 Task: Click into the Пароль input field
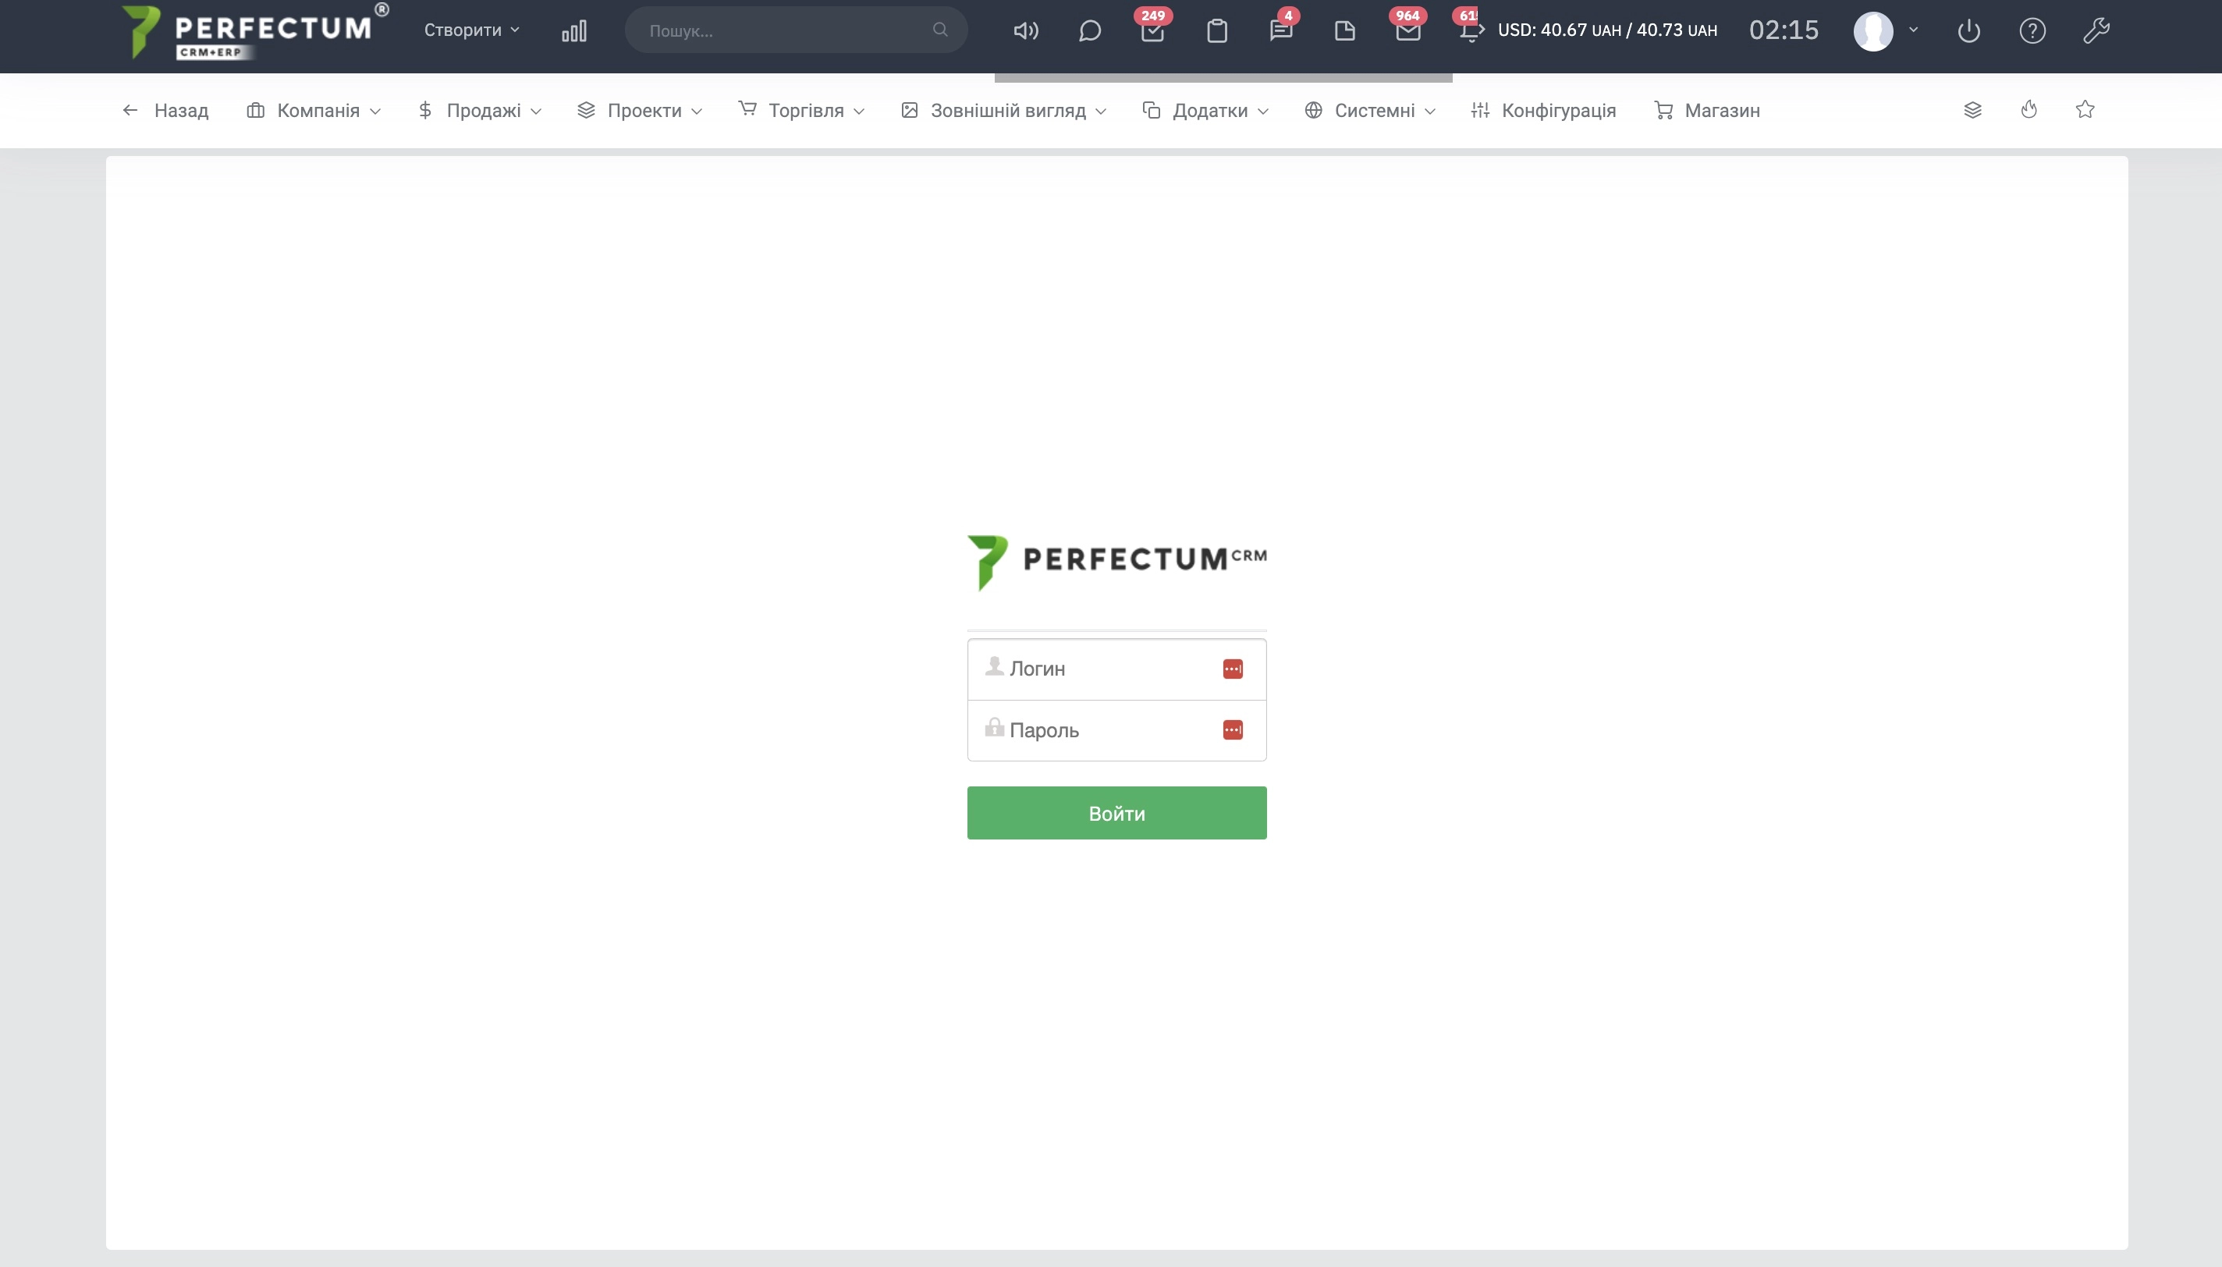tap(1116, 730)
